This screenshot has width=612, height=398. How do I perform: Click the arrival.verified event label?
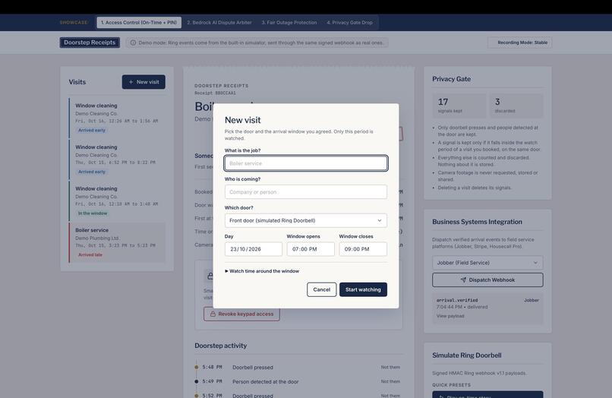456,300
